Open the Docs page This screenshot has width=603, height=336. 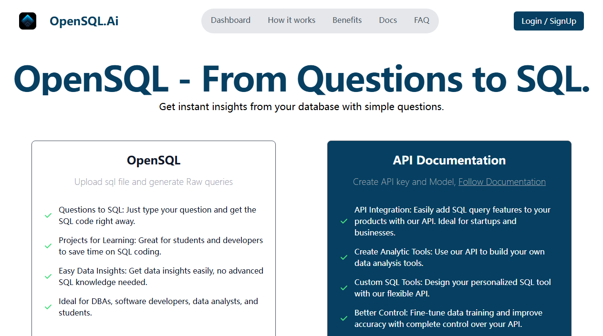coord(388,20)
